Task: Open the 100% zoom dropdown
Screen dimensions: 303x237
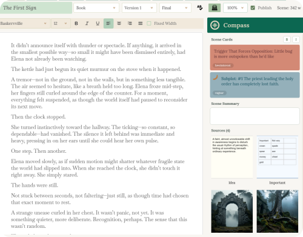Action: (x=235, y=8)
